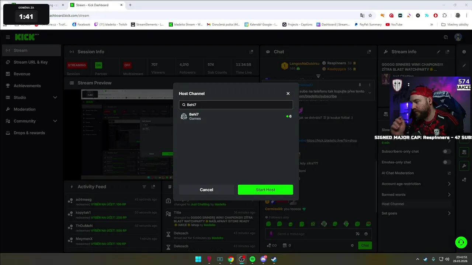Screen dimensions: 472x265
Task: Open the Steam taskbar icon
Action: tap(274, 259)
